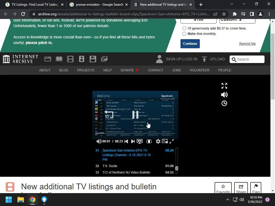Bookmark this page with star icon
275x206 pixels.
224,14
